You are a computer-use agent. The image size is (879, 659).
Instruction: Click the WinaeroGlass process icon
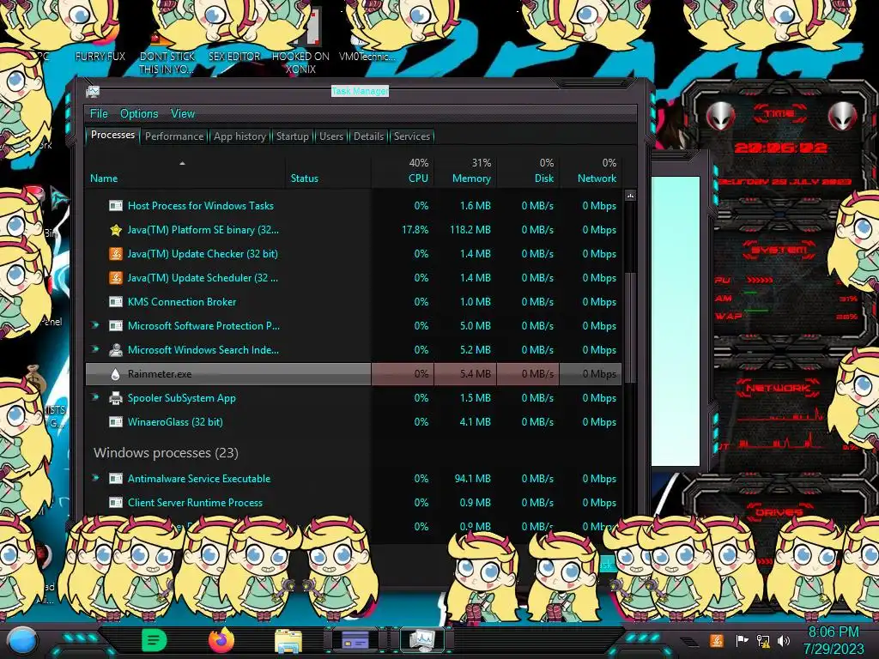(116, 422)
